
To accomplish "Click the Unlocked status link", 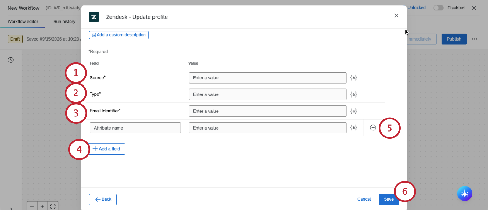I will click(x=416, y=8).
